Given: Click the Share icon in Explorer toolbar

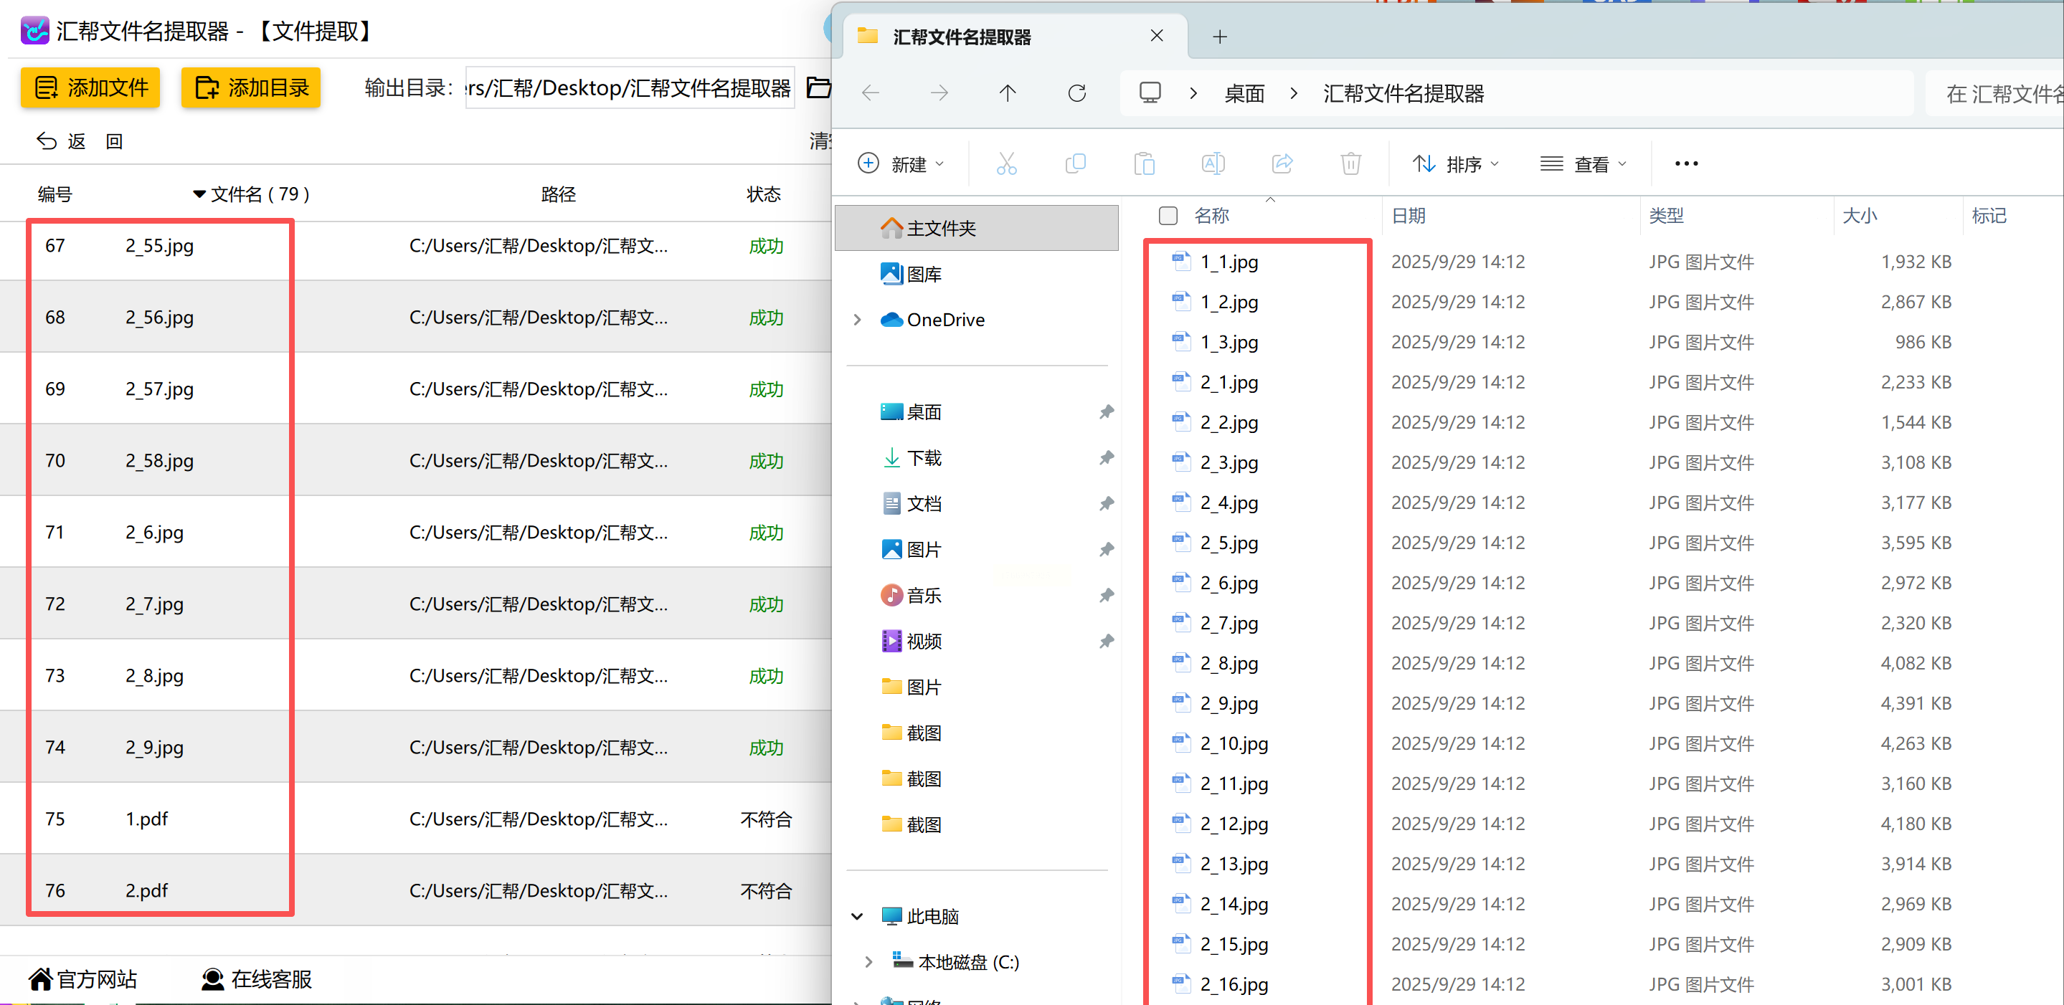Looking at the screenshot, I should [x=1282, y=164].
